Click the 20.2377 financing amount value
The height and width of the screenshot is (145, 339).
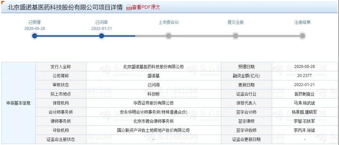(305, 76)
